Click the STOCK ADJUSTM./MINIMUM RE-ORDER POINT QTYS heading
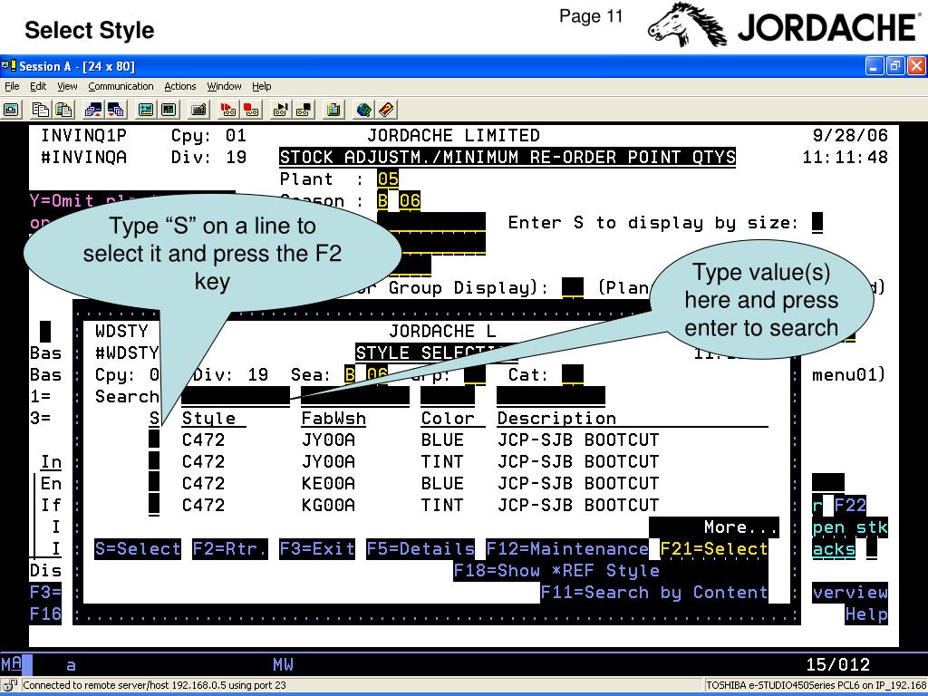Screen dimensions: 928x696 507,158
